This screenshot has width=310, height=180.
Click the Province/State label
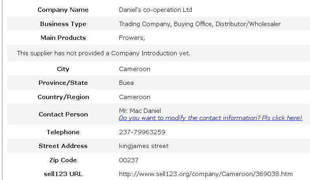63,83
